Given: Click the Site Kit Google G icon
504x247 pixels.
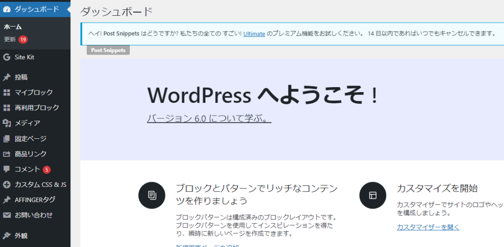Looking at the screenshot, I should [x=7, y=57].
